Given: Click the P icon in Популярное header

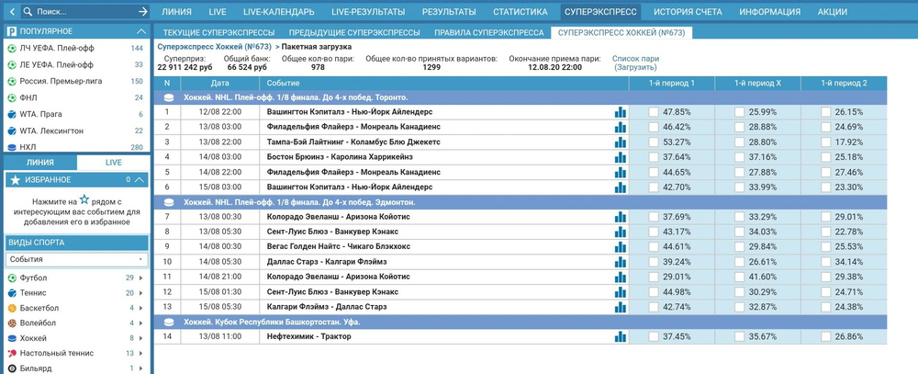Looking at the screenshot, I should pyautogui.click(x=12, y=31).
